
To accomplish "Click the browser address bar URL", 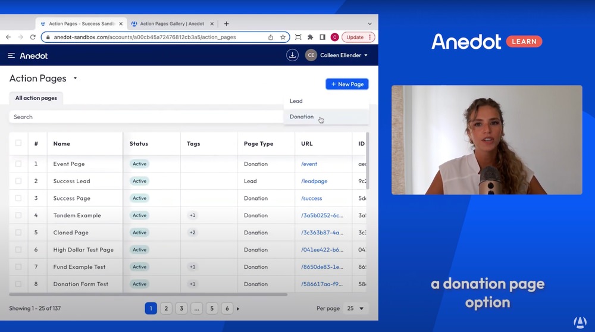I will coord(145,37).
